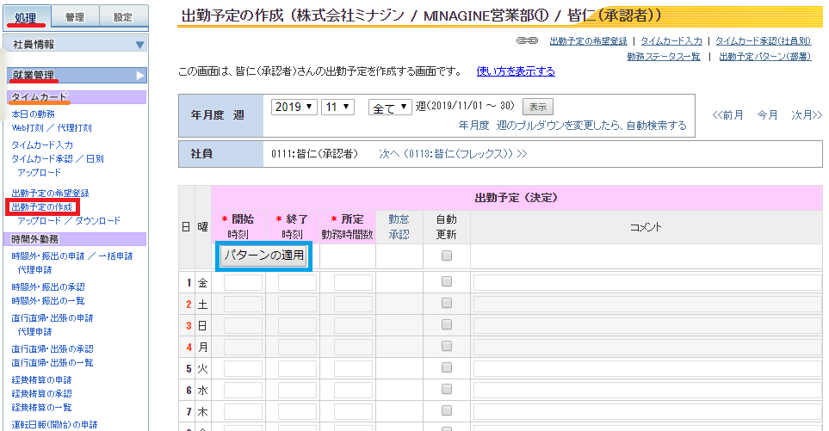Click the 表示 button
Viewport: 829px width, 431px height.
click(x=538, y=107)
